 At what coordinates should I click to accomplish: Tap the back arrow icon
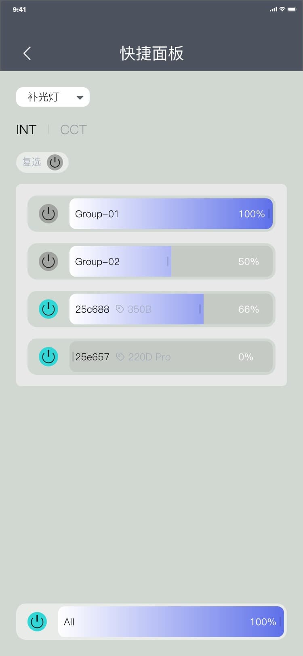tap(27, 53)
